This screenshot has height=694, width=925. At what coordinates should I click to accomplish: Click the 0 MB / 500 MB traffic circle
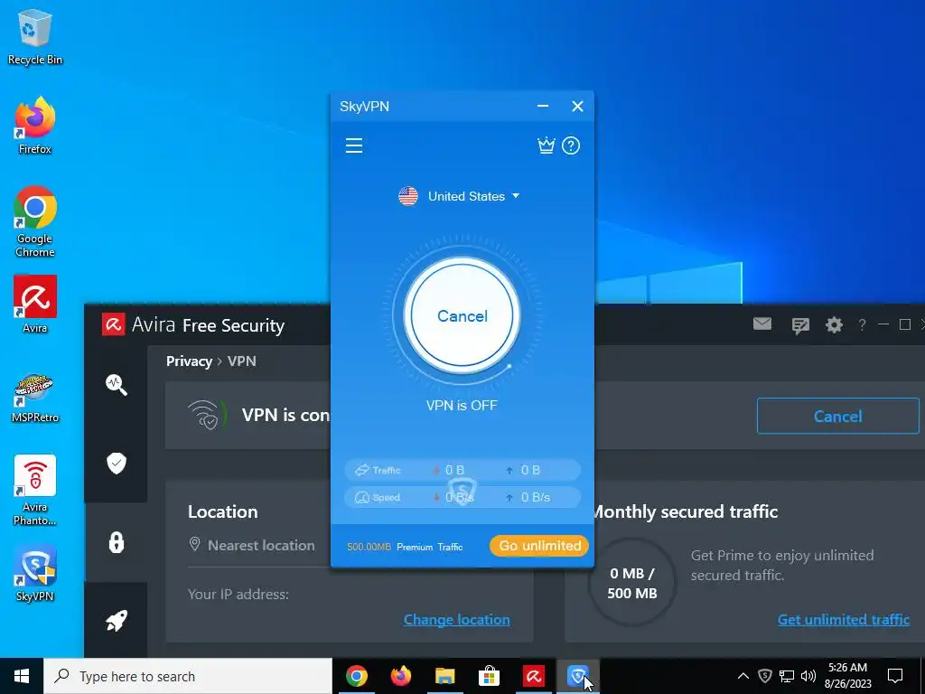click(x=631, y=583)
